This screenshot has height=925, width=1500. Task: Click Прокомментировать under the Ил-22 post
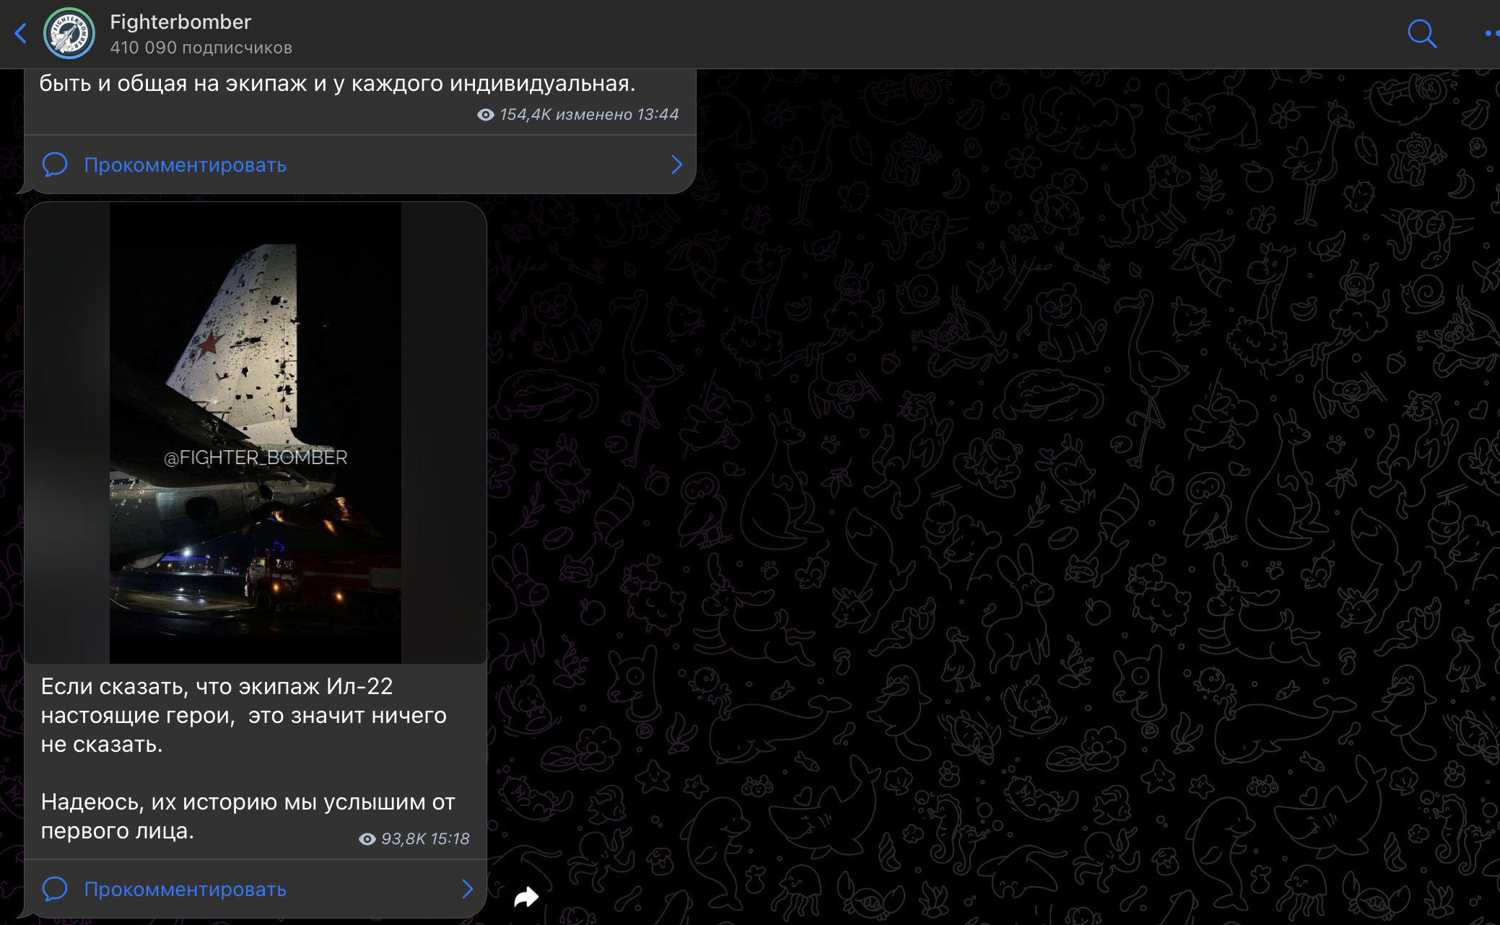(185, 890)
